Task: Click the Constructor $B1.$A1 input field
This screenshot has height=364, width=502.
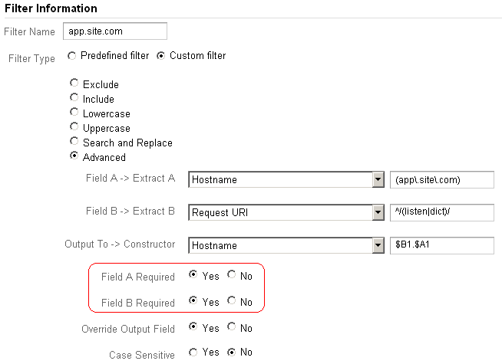Action: tap(442, 245)
